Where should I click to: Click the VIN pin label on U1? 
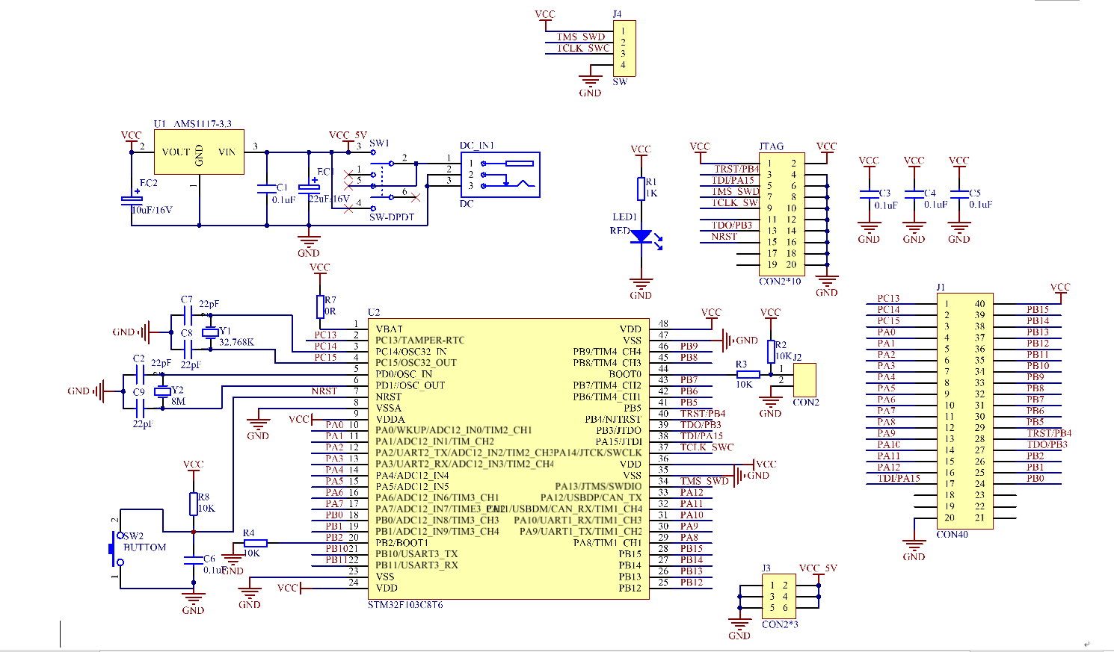coord(227,152)
